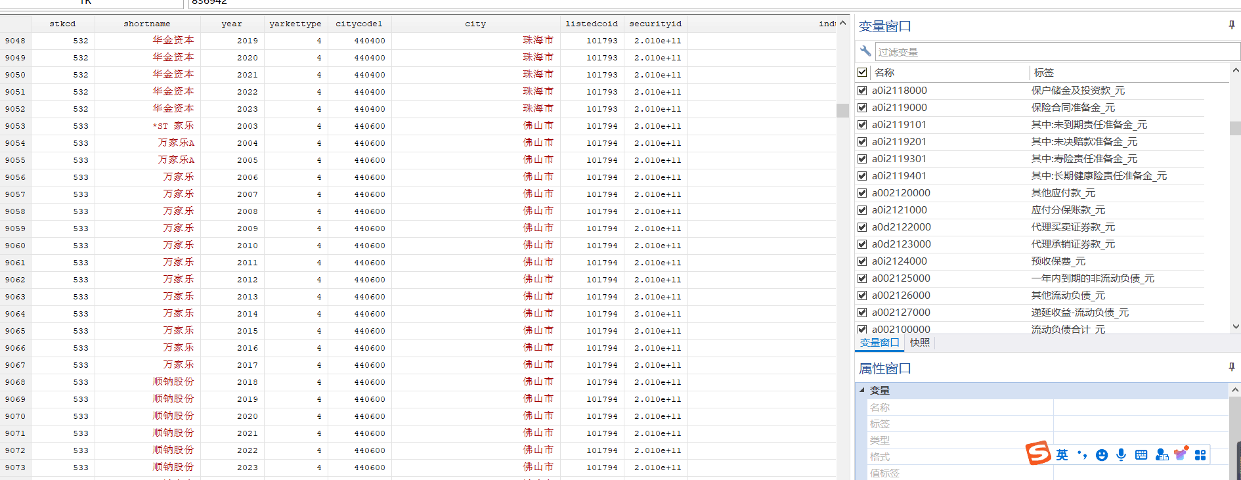Uncheck variable a0i2119101
The height and width of the screenshot is (480, 1241).
862,125
